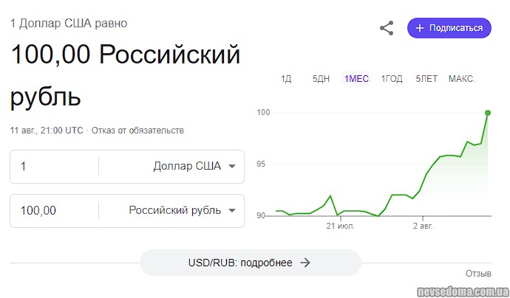
Task: Expand the Российский рубль currency dropdown
Action: point(232,210)
